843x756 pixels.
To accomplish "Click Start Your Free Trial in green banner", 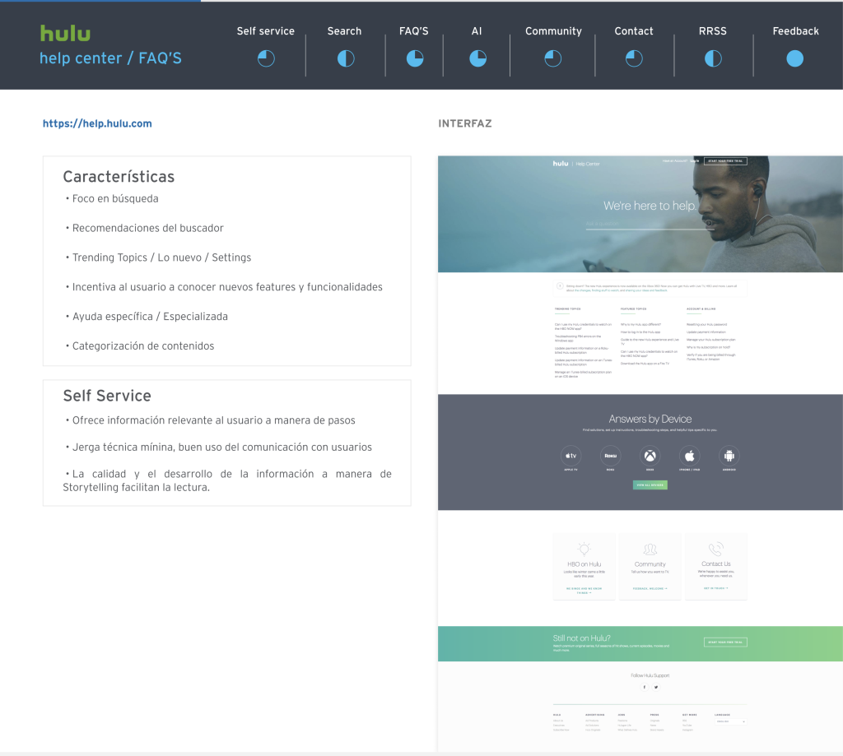I will coord(725,642).
